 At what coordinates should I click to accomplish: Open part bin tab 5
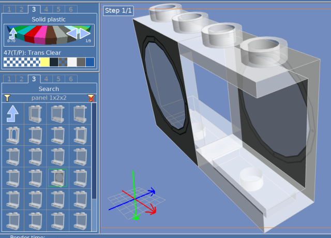(x=58, y=79)
